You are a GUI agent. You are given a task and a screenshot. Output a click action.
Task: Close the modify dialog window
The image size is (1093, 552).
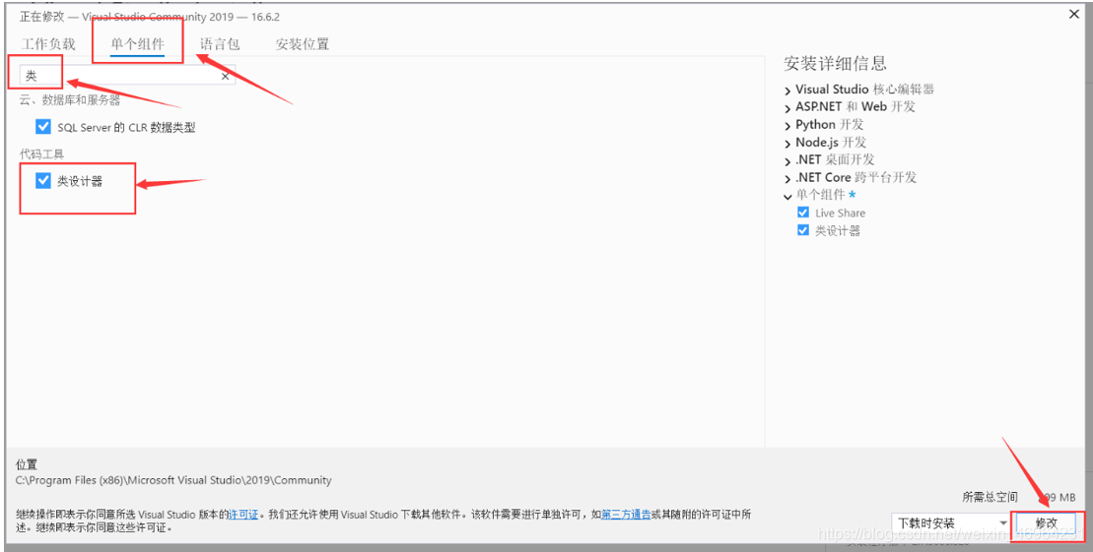coord(1074,14)
